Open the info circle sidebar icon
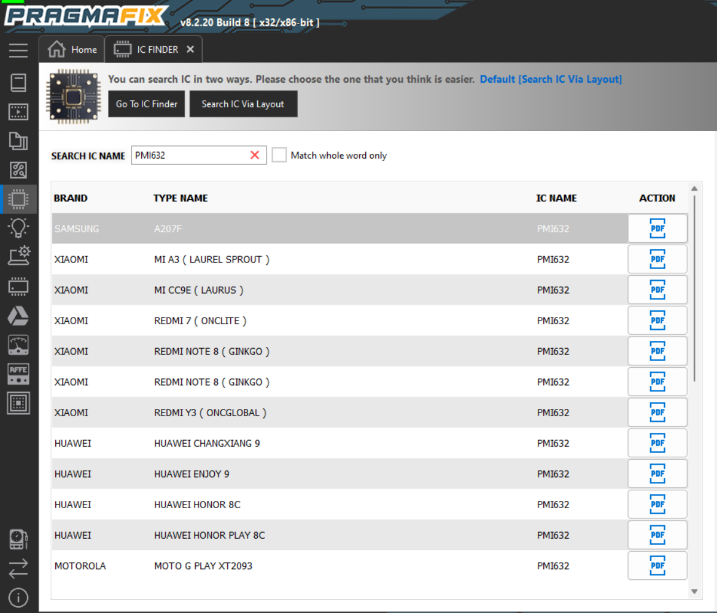 pyautogui.click(x=18, y=598)
